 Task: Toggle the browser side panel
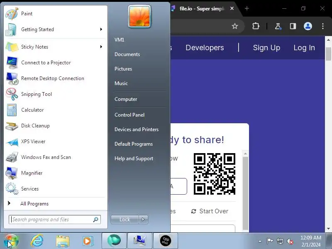click(x=293, y=26)
